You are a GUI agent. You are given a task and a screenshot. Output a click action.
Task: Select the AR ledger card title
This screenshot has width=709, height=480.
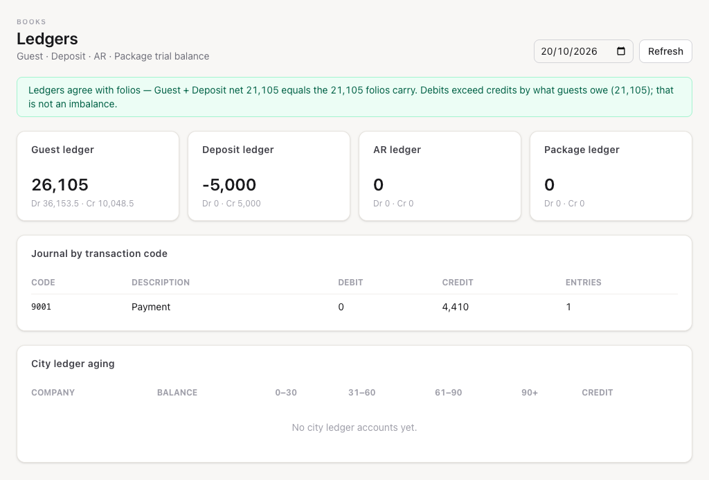[397, 150]
